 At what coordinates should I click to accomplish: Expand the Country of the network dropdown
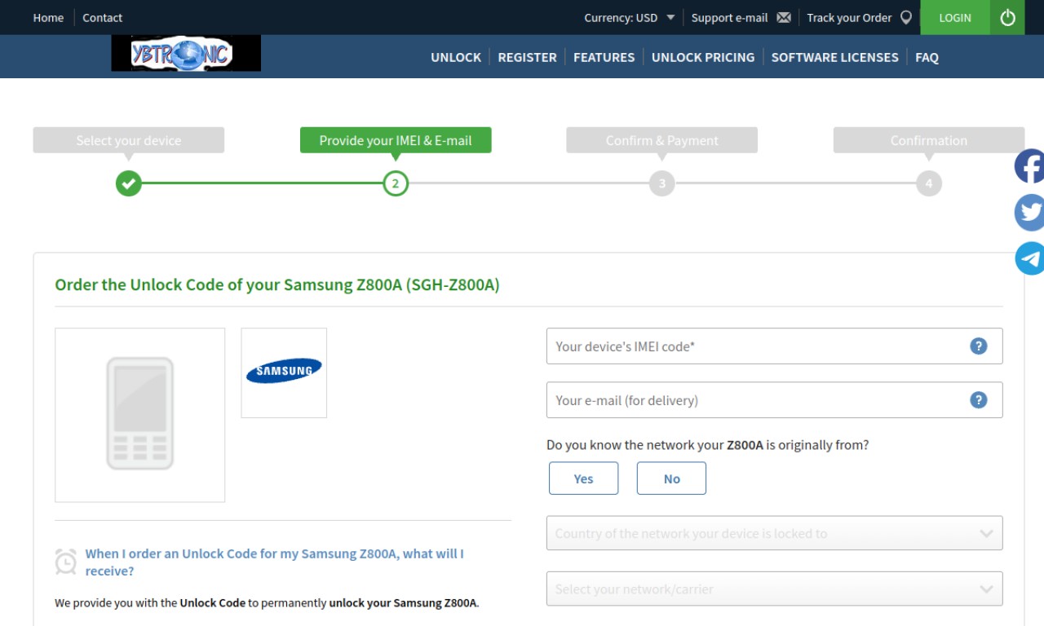(774, 533)
